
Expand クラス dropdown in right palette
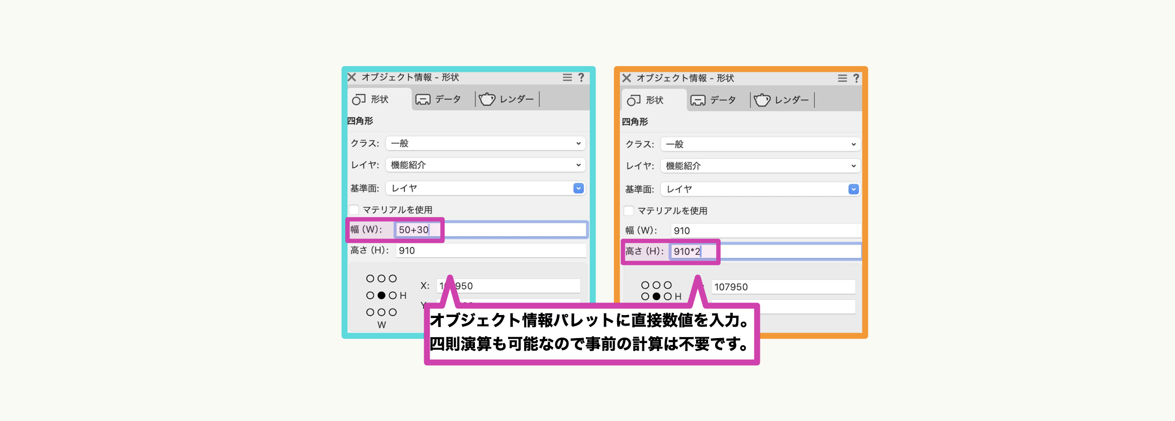[759, 145]
